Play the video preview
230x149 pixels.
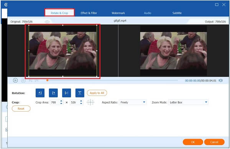coord(15,80)
